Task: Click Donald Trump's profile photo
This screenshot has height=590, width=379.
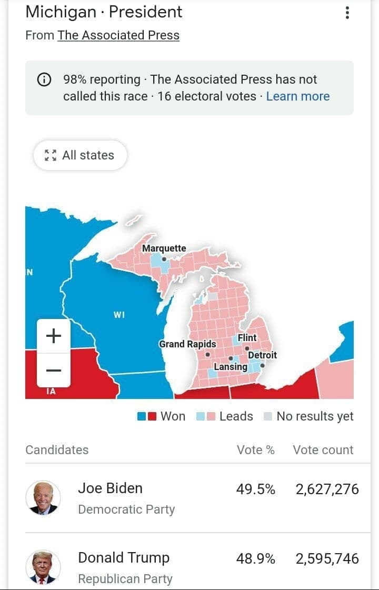Action: tap(43, 567)
